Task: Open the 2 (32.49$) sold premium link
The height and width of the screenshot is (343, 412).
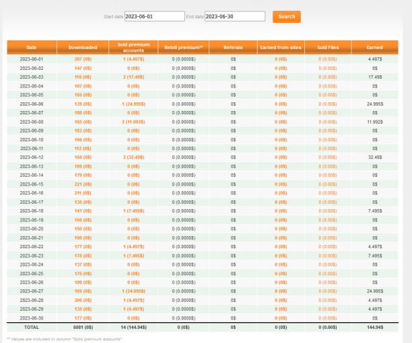Action: [x=133, y=157]
